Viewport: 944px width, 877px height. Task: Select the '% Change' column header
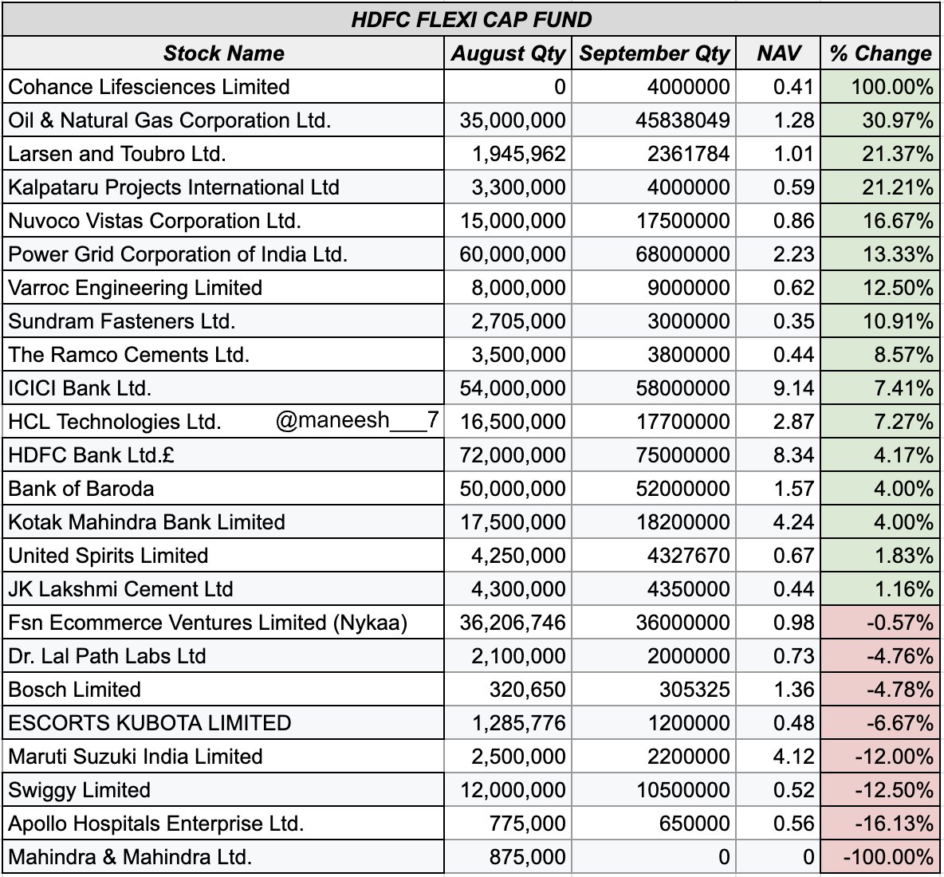[x=880, y=53]
